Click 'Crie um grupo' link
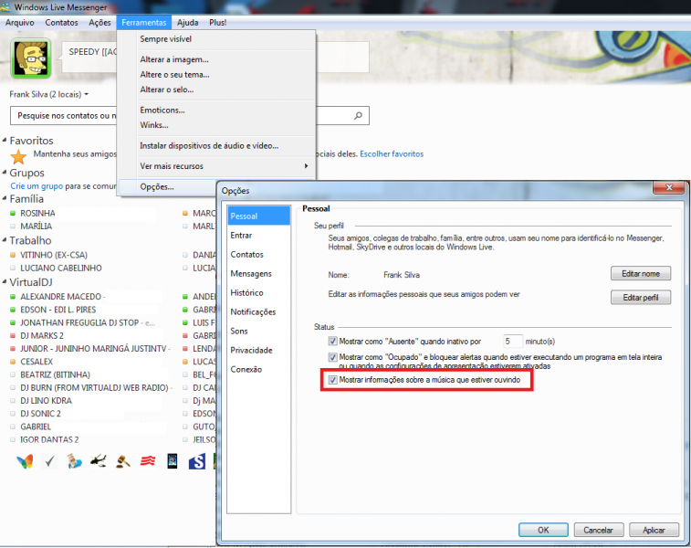Image resolution: width=691 pixels, height=548 pixels. (x=37, y=186)
